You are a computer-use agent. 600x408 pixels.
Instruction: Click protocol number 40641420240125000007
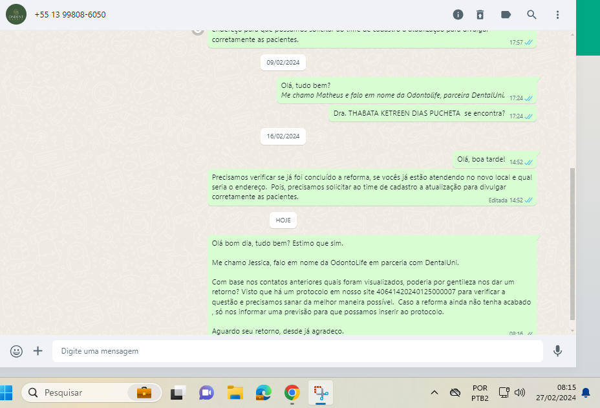pyautogui.click(x=416, y=292)
